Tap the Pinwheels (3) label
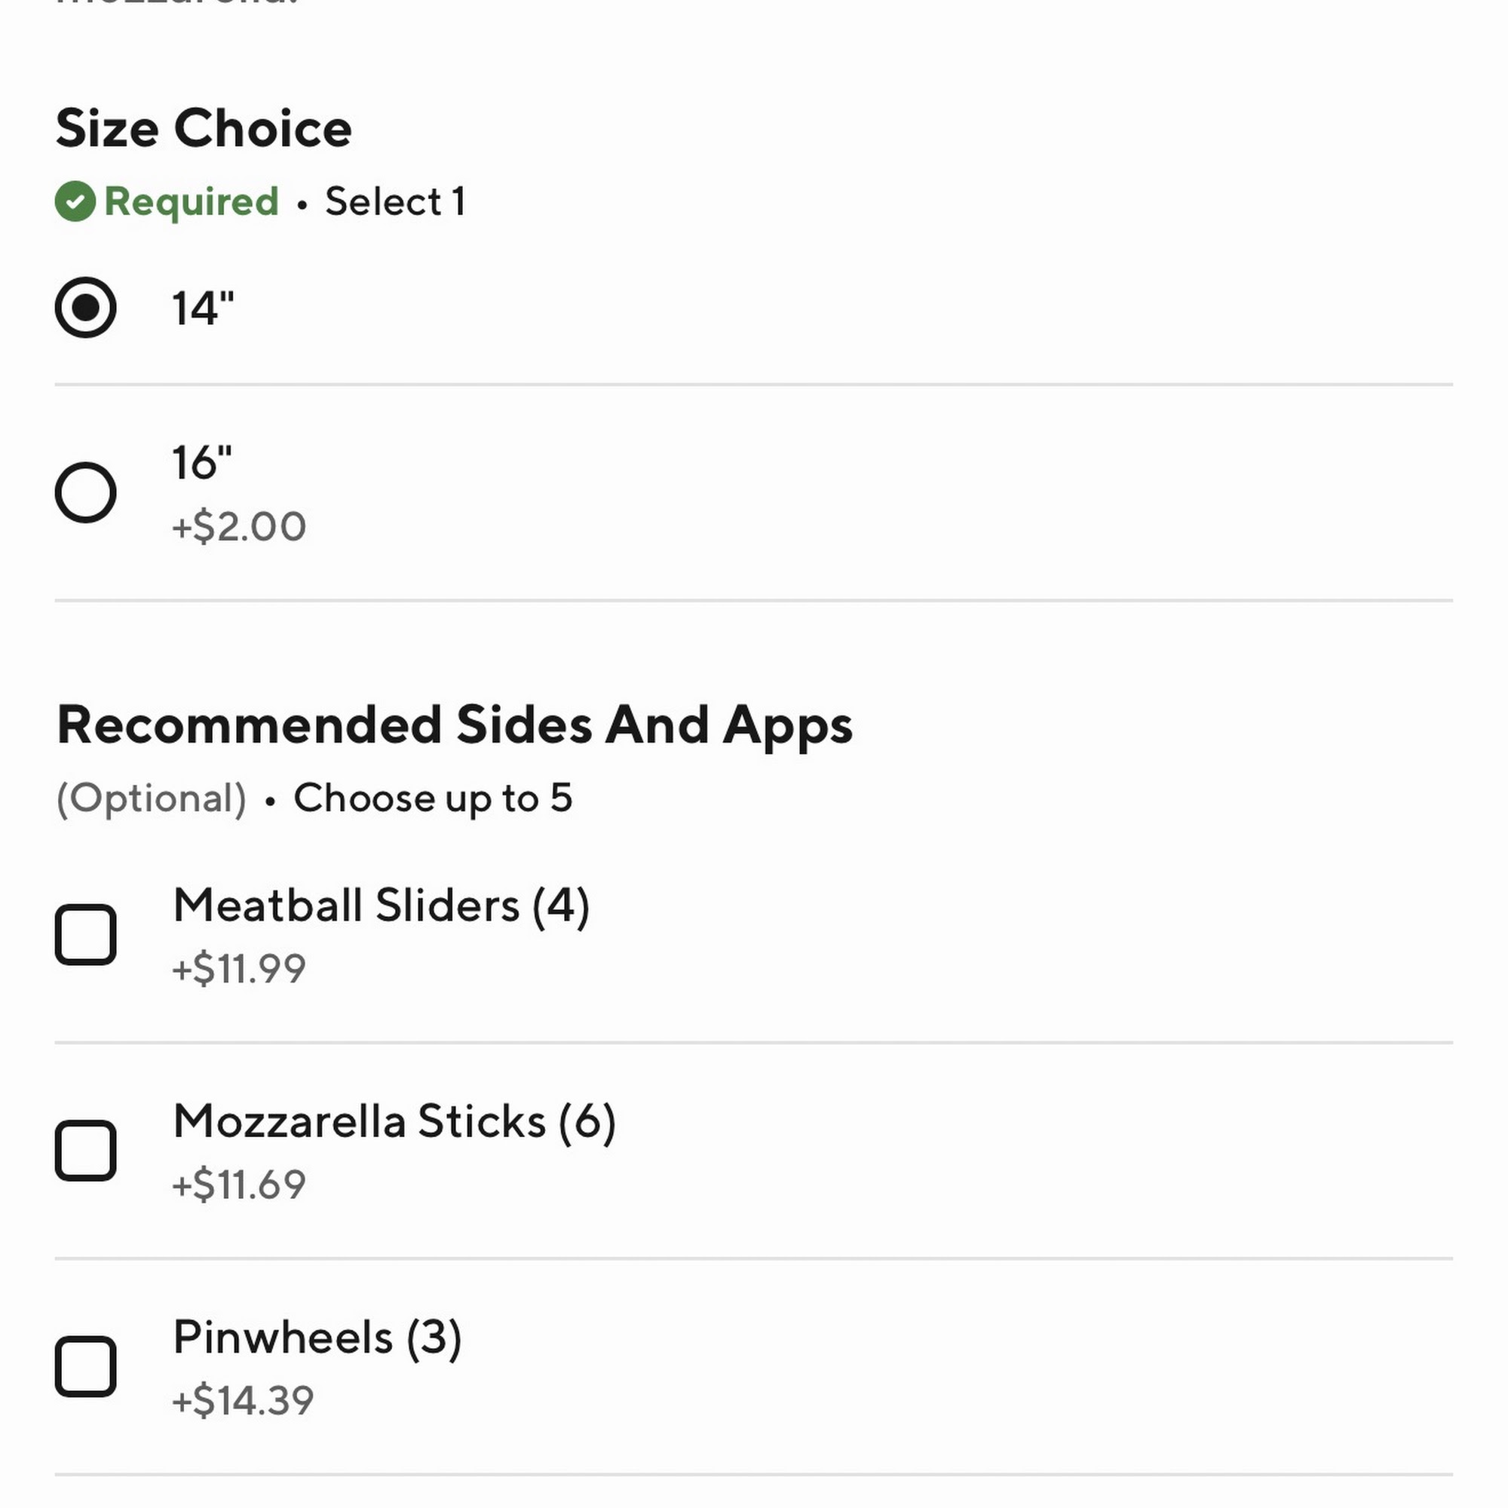This screenshot has width=1508, height=1508. tap(317, 1337)
